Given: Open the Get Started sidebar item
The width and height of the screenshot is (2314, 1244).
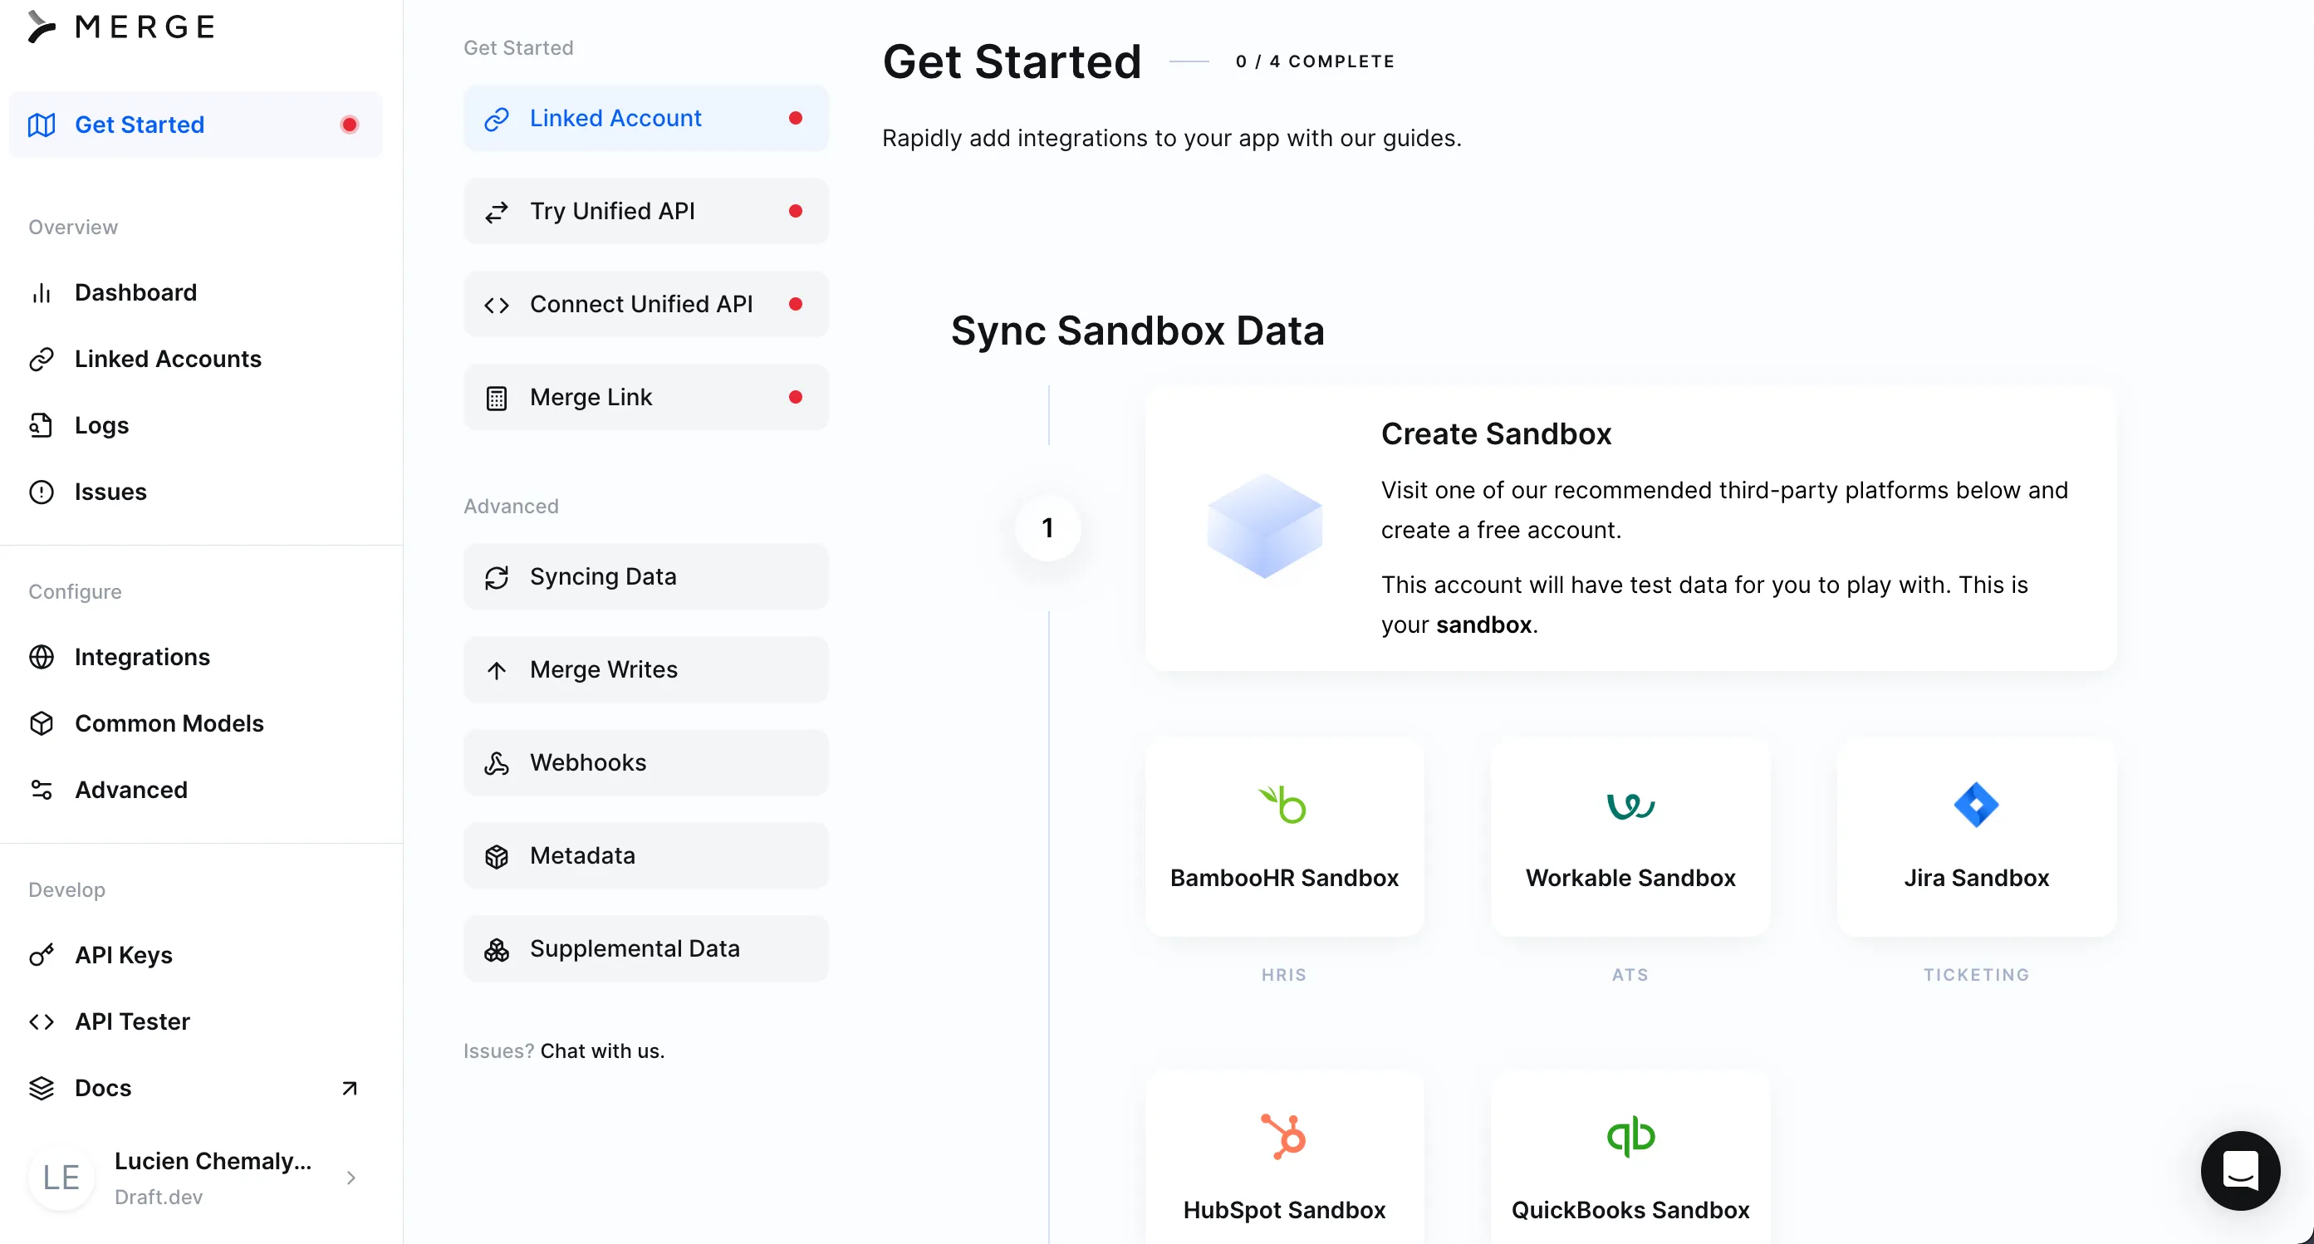Looking at the screenshot, I should pos(196,125).
